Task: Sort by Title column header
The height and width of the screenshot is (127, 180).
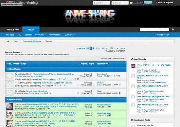Action: point(9,64)
